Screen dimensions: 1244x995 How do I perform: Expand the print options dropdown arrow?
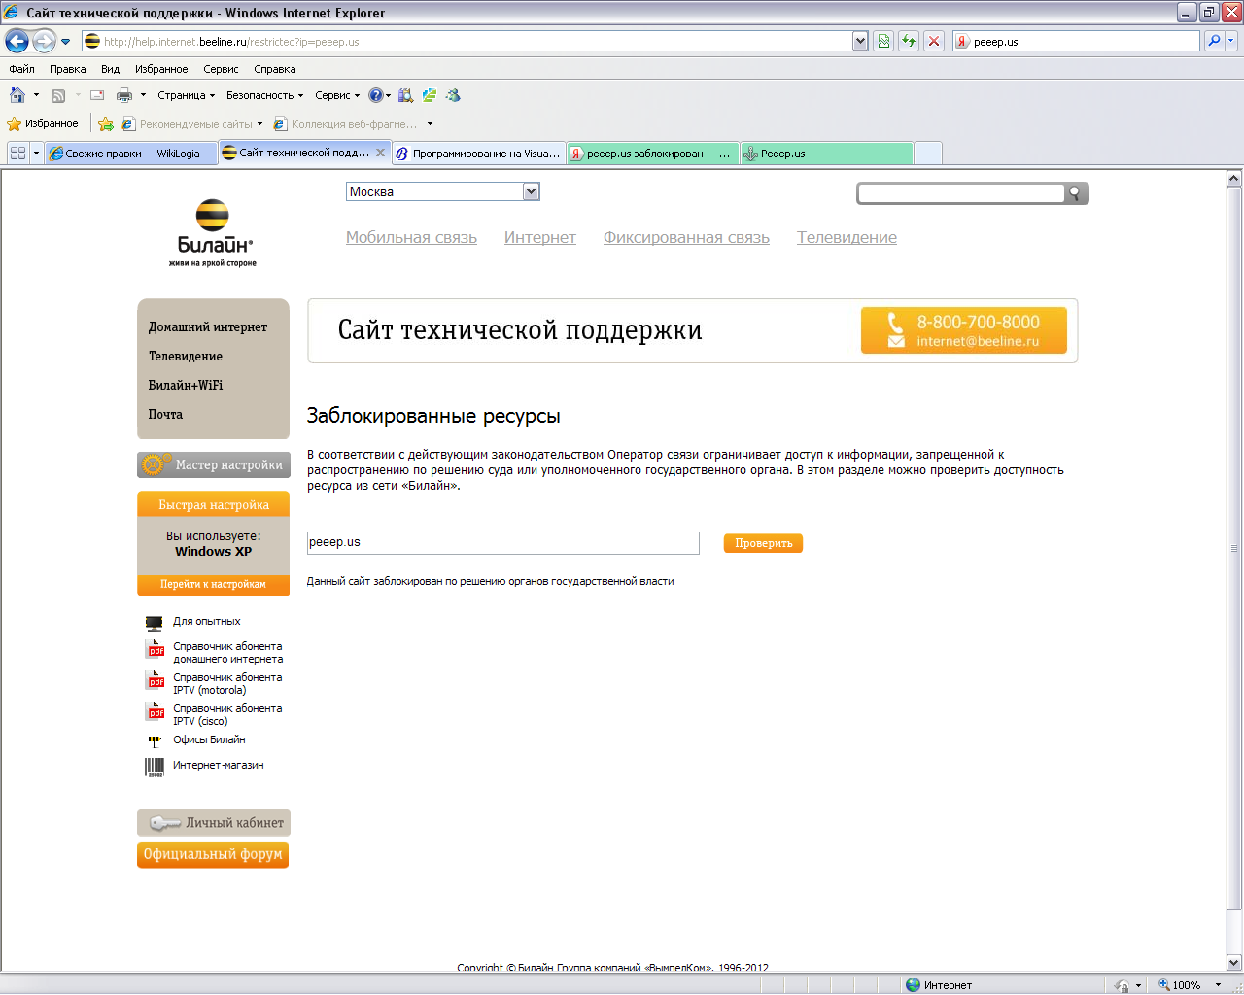coord(143,95)
